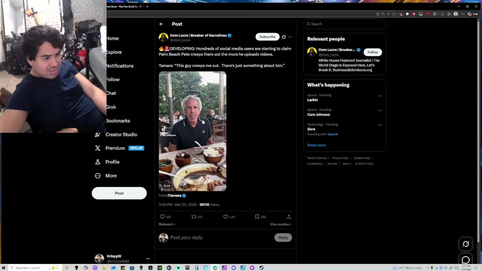Click the 387.1K Views count

(209, 205)
